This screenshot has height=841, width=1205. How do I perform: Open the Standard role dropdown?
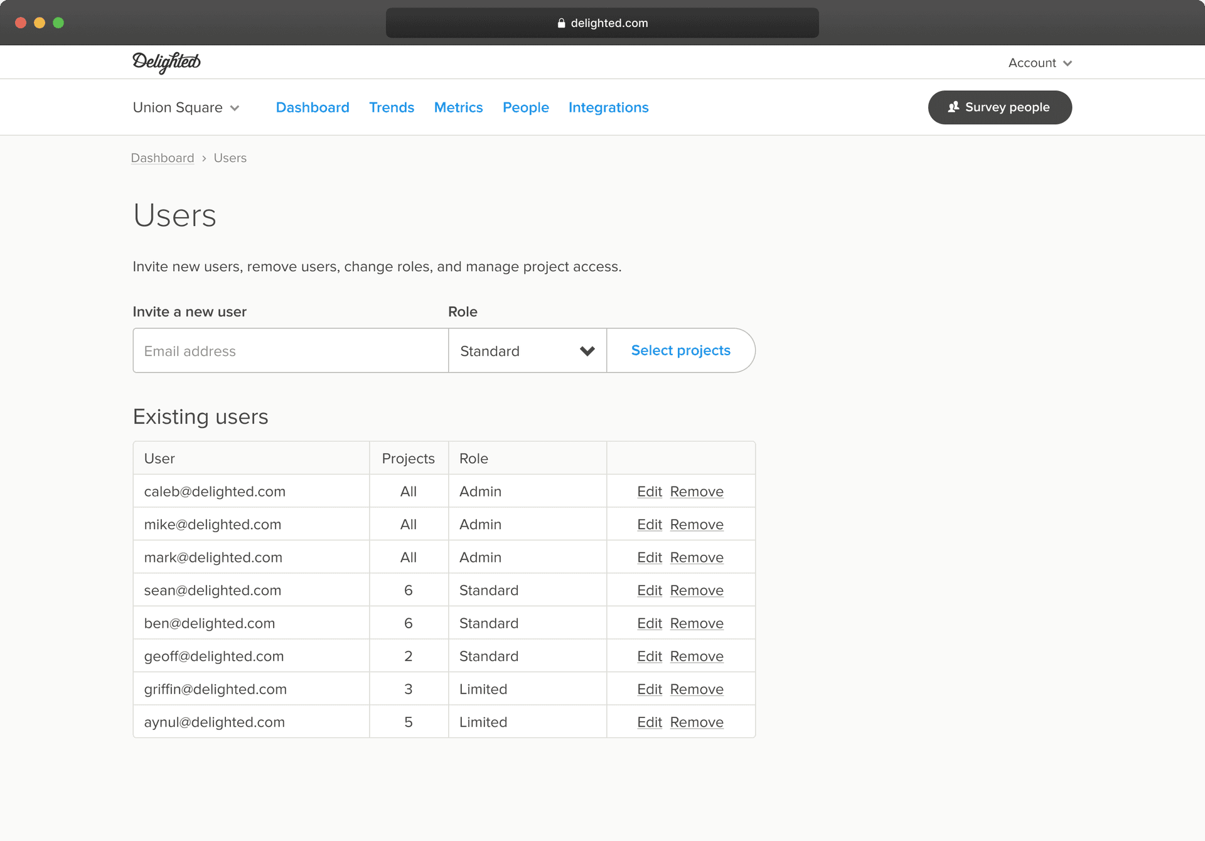527,350
